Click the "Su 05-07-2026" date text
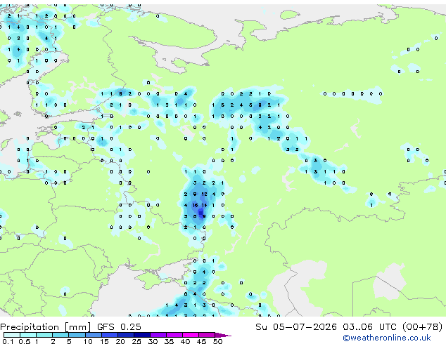Screen dimensions: 446x344 pos(296,327)
